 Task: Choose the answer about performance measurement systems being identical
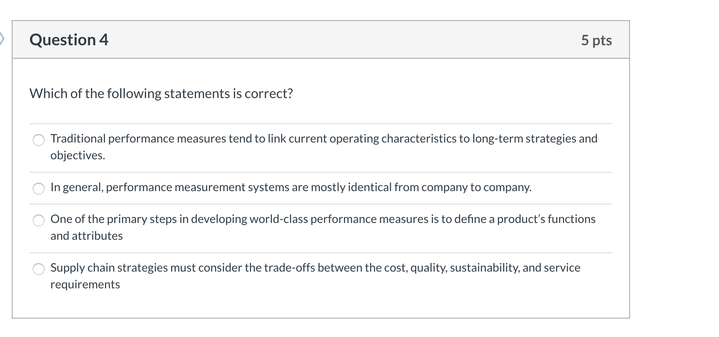tap(38, 189)
